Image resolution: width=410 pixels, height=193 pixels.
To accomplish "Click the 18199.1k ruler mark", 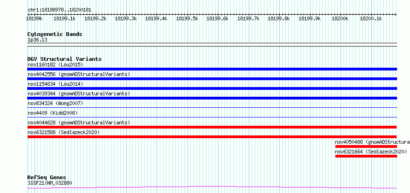I will (x=64, y=18).
